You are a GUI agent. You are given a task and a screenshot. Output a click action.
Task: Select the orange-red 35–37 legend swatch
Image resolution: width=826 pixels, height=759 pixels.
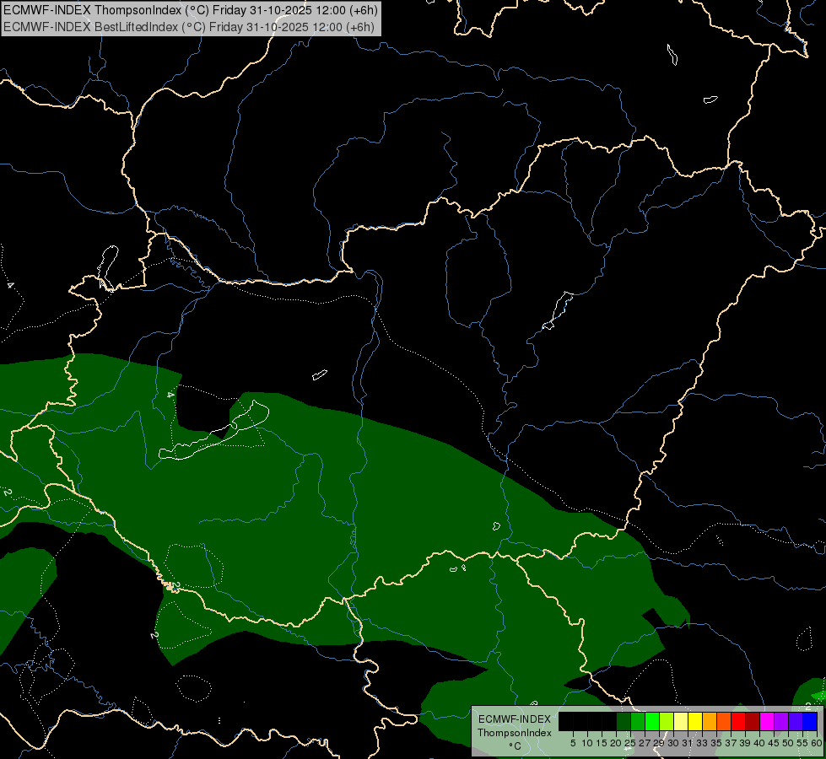(724, 721)
